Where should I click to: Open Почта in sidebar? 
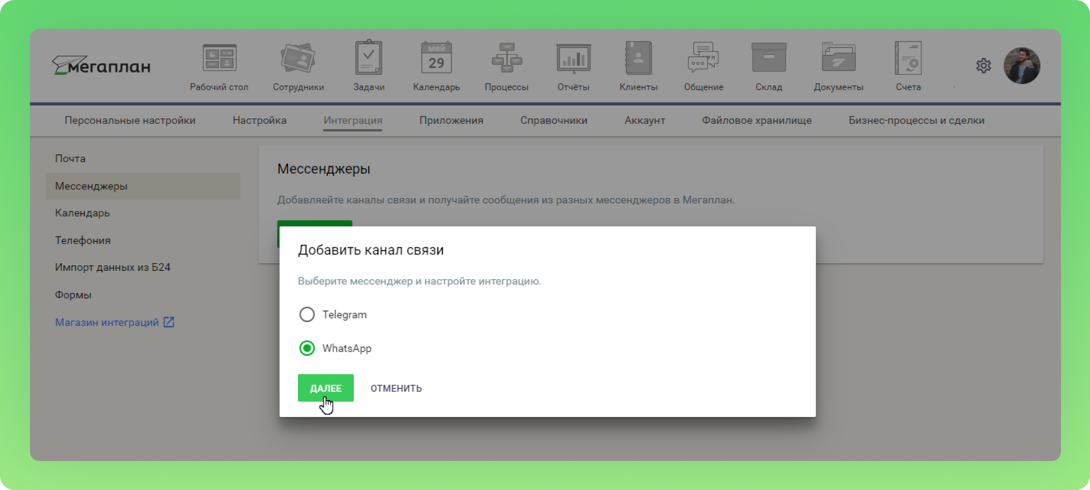143,158
